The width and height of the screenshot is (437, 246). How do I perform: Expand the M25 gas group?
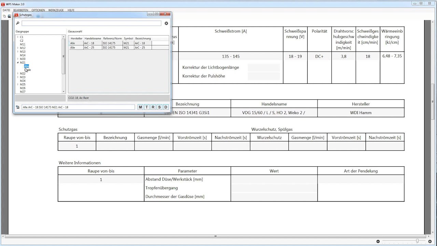18,84
